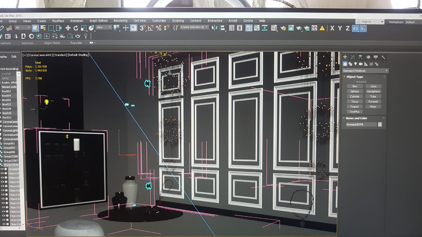
Task: Toggle the Ribbon display button
Action: (x=249, y=28)
